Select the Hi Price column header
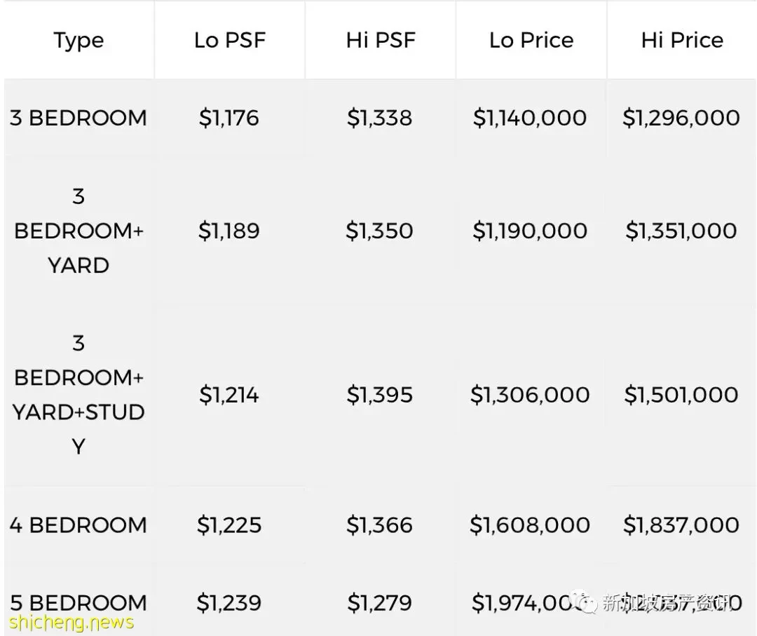The height and width of the screenshot is (636, 757). pos(682,40)
